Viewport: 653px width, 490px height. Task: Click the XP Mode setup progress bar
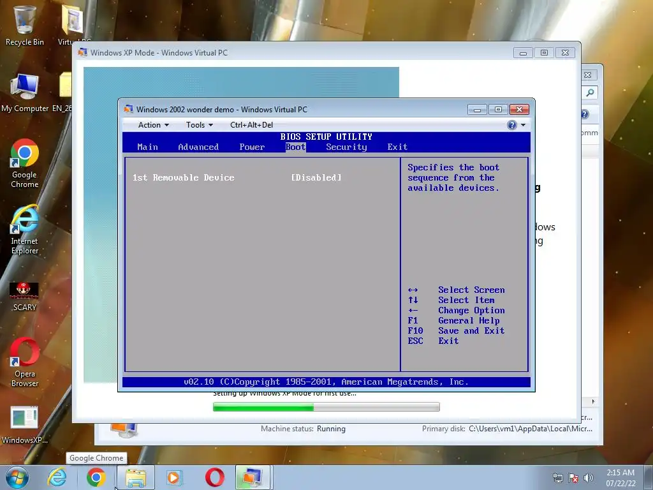[326, 406]
